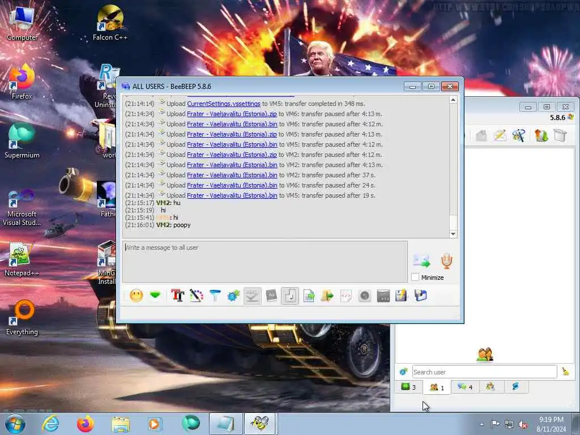Screen dimensions: 580x435
Task: Switch to the green tab showing 3
Action: (x=409, y=387)
